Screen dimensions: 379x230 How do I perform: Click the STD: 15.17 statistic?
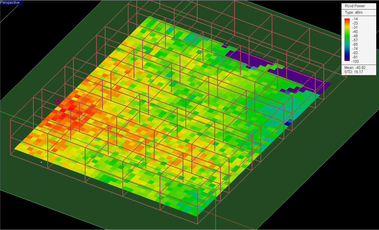354,72
